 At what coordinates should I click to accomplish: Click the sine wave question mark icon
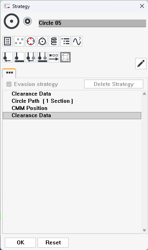pyautogui.click(x=77, y=41)
